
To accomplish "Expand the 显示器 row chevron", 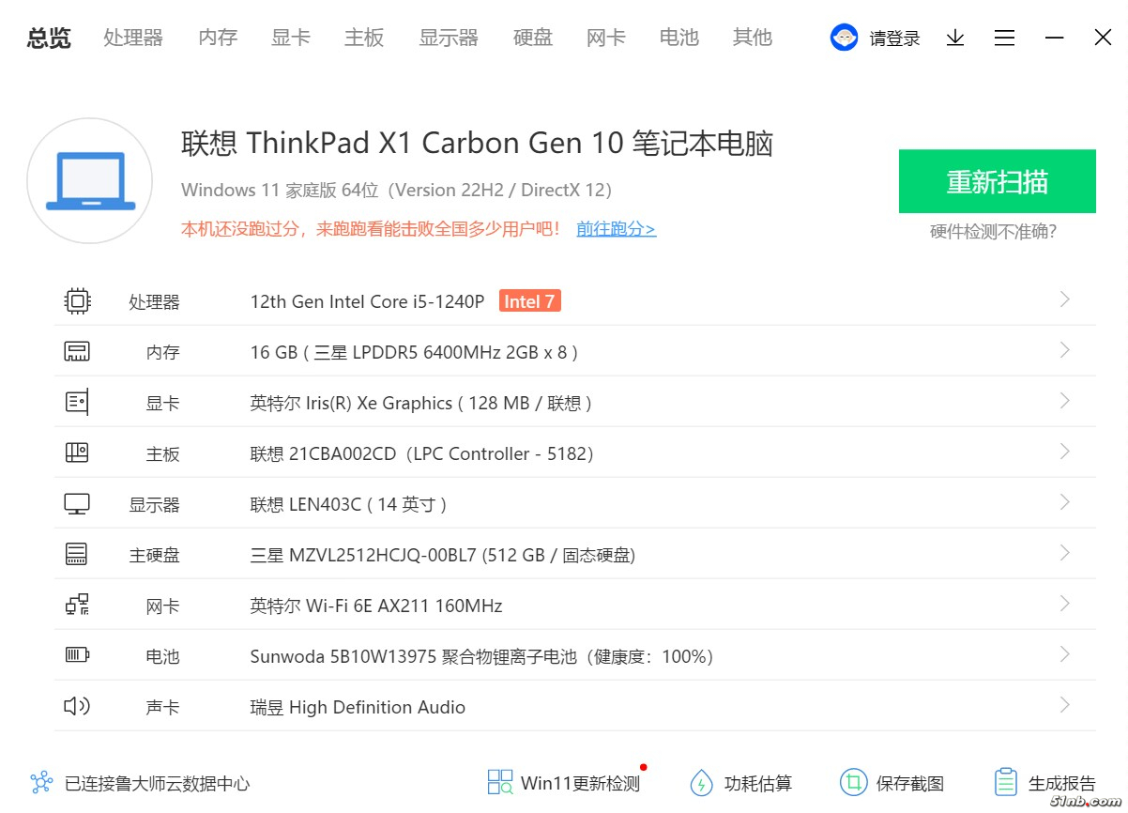I will click(x=1065, y=502).
